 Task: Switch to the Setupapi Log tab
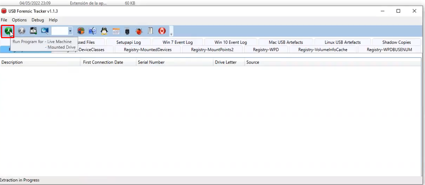(x=128, y=42)
